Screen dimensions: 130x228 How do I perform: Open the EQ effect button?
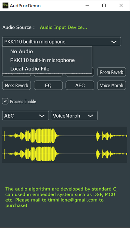(48, 85)
